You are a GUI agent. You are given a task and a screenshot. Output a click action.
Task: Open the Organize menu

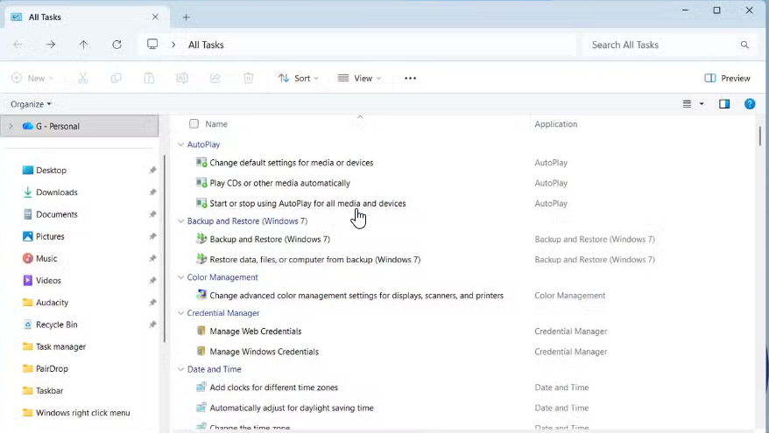click(31, 104)
